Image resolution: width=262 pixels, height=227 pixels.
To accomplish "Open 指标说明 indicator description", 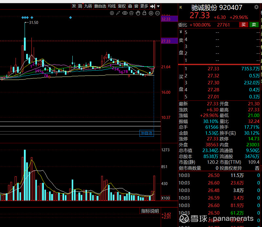I will [150, 211].
